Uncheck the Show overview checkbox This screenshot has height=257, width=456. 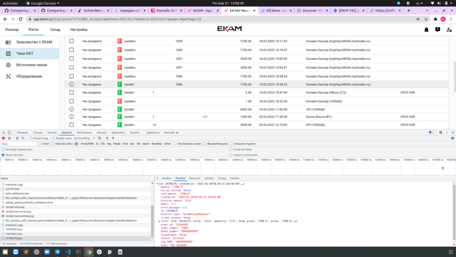point(3,155)
